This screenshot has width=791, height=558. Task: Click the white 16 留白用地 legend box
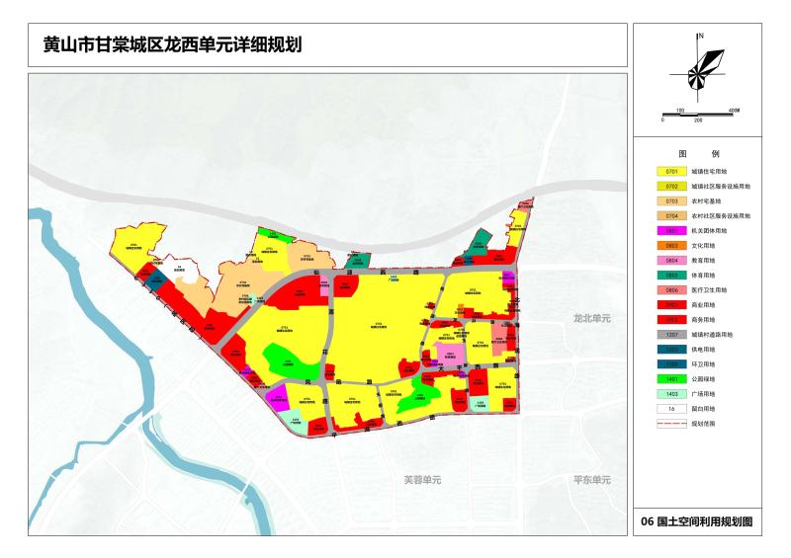pos(671,408)
